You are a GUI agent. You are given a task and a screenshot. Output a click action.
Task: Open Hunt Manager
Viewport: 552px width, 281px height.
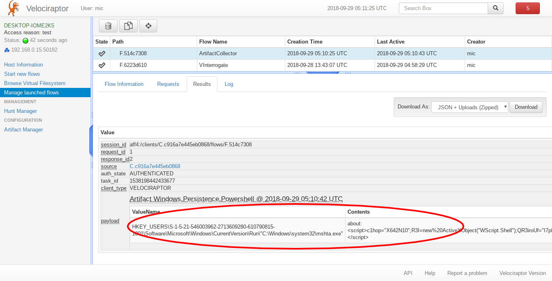coord(21,111)
